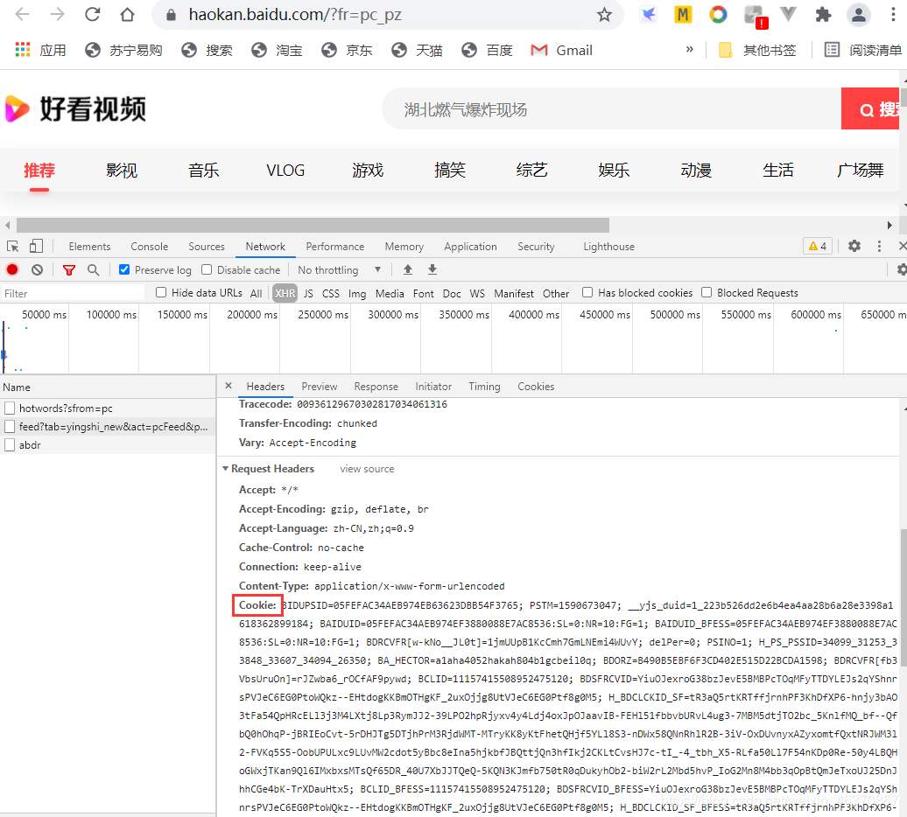Open DevTools more options menu

[x=879, y=246]
